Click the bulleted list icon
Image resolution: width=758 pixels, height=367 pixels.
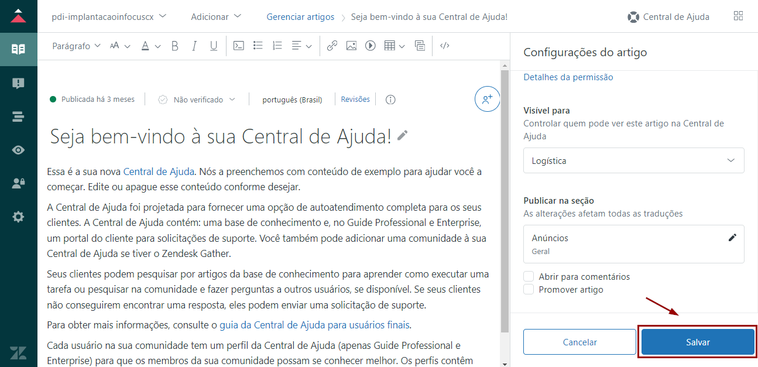pos(258,46)
